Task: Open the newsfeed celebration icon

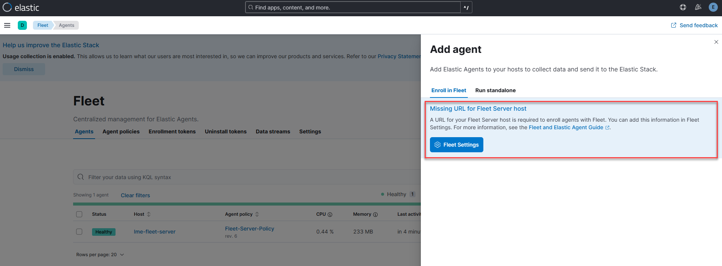Action: coord(698,7)
